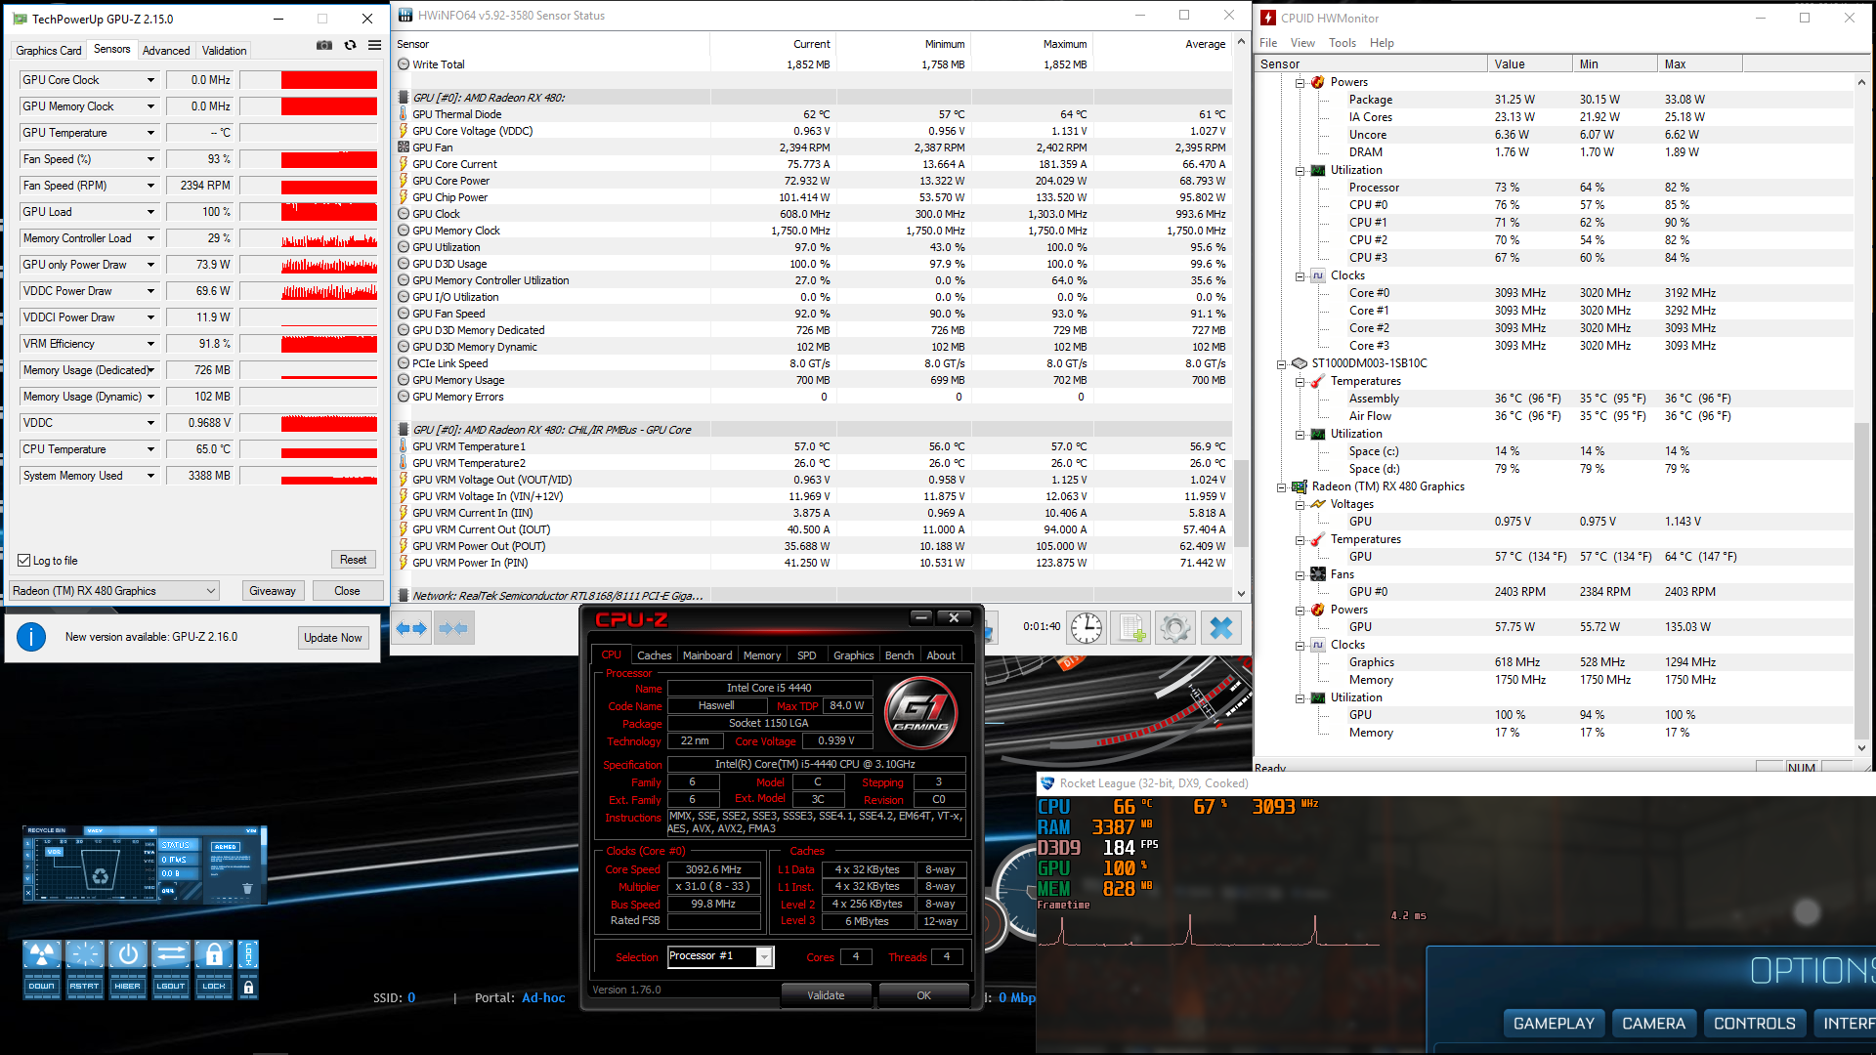This screenshot has height=1055, width=1876.
Task: Click the GAMEPLAY options tab in Rocket League
Action: tap(1554, 1024)
